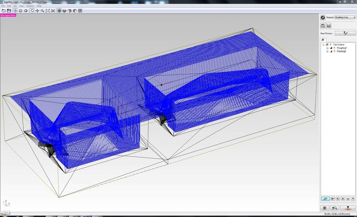This screenshot has width=357, height=217.
Task: Open the Help menu
Action: [39, 6]
